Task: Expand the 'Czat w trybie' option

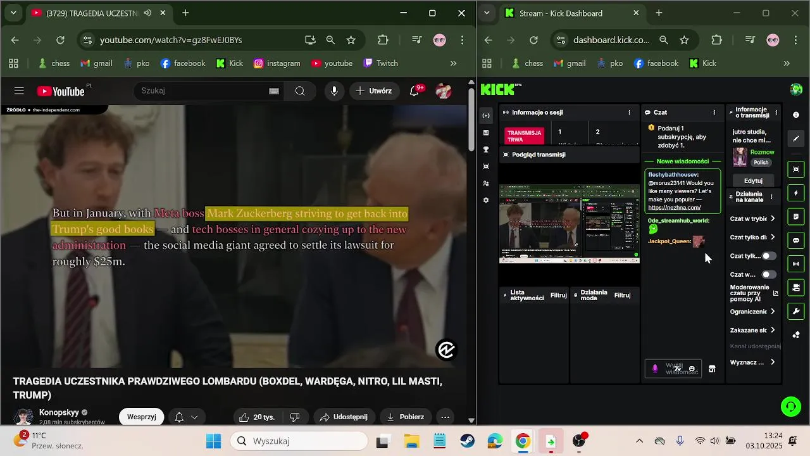Action: tap(752, 218)
